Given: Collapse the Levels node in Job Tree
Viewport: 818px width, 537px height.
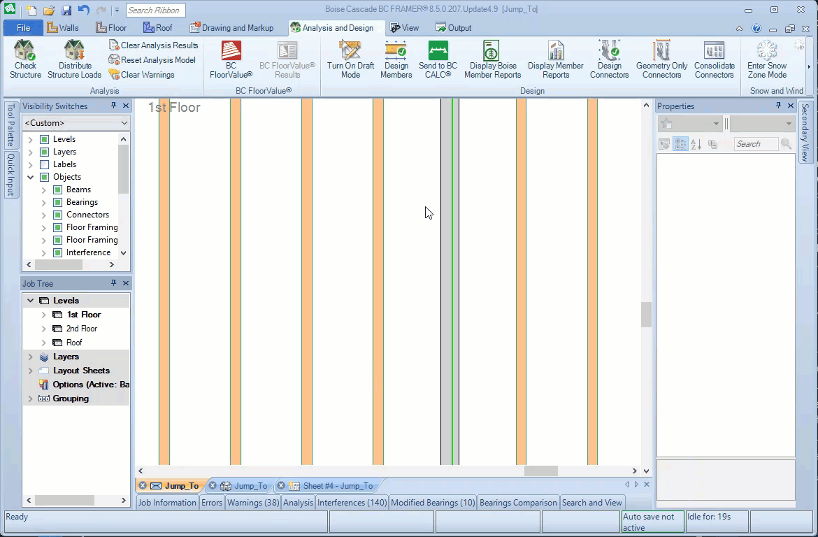Looking at the screenshot, I should 30,301.
